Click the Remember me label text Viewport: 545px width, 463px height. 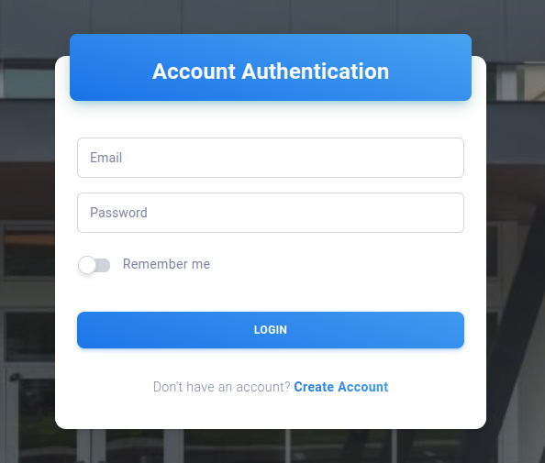pyautogui.click(x=166, y=264)
